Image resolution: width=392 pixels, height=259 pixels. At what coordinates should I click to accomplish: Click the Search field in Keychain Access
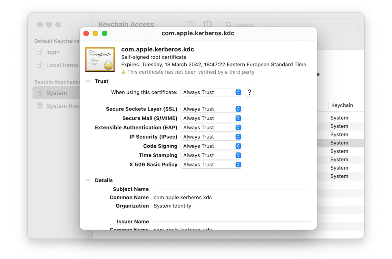tap(290, 25)
